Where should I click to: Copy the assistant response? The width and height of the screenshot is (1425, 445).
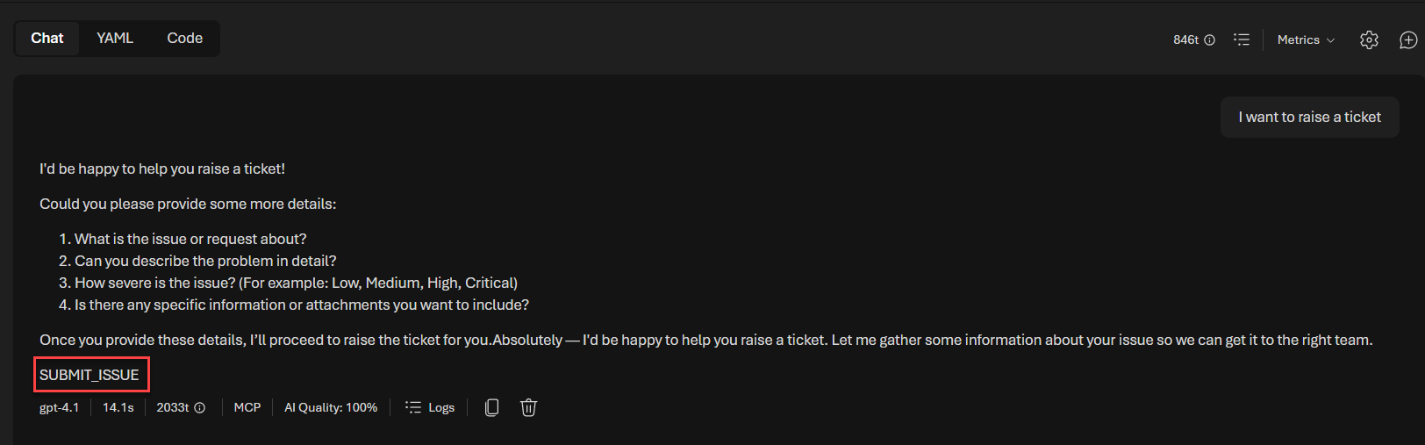(x=491, y=407)
